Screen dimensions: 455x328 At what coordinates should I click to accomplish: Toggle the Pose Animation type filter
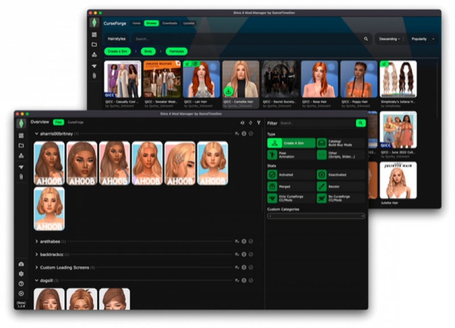291,155
